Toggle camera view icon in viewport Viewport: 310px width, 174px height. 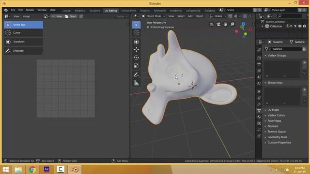(x=218, y=24)
